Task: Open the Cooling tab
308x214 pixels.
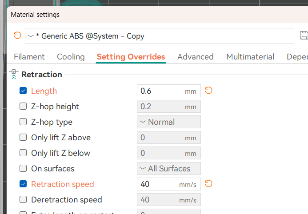Action: [x=71, y=57]
